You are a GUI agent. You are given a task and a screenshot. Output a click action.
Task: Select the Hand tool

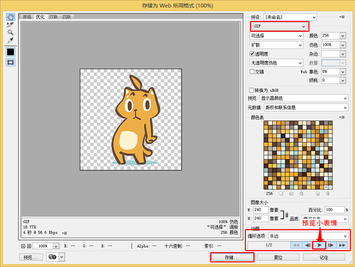pyautogui.click(x=10, y=17)
